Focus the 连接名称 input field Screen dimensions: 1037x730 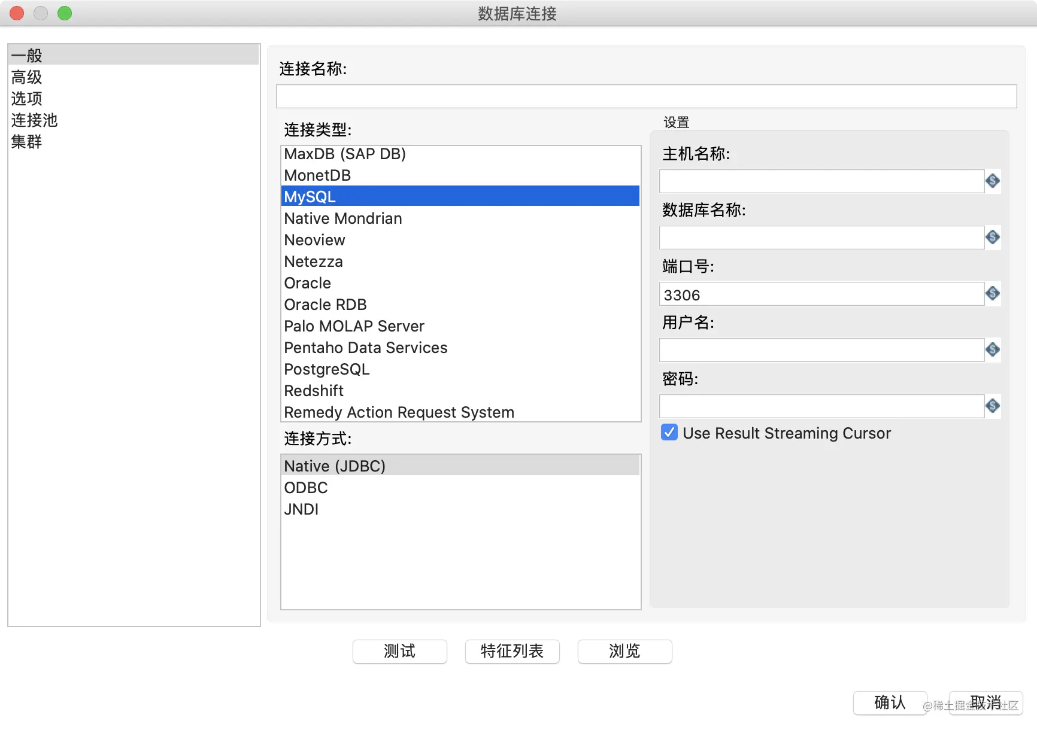(647, 96)
